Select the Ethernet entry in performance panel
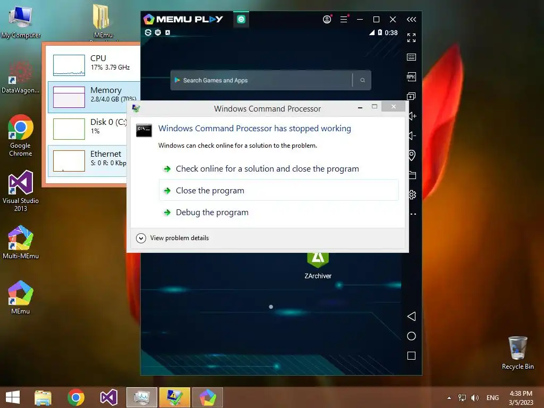The height and width of the screenshot is (408, 544). (x=88, y=160)
